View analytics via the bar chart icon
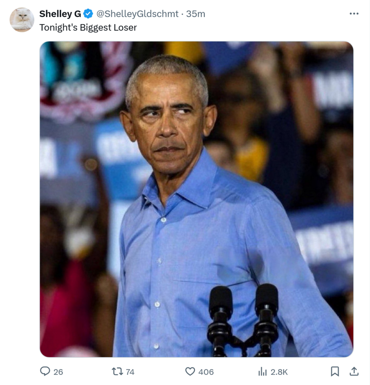Image resolution: width=370 pixels, height=385 pixels. 262,371
